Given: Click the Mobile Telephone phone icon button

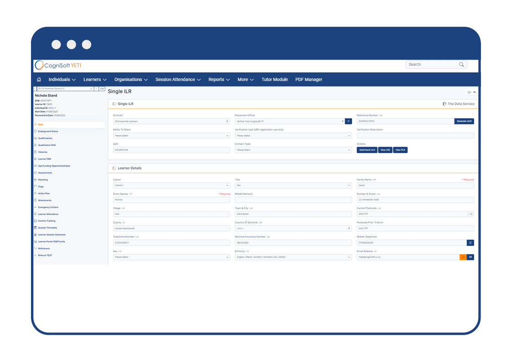Looking at the screenshot, I should (470, 243).
